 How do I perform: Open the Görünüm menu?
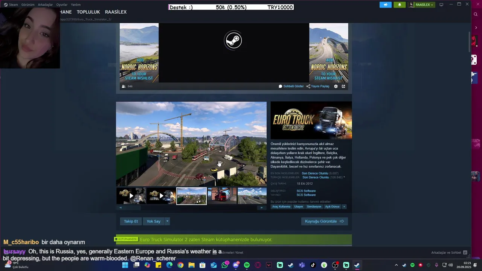pyautogui.click(x=28, y=5)
